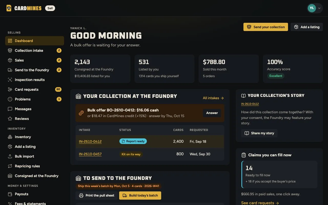Viewport: 328px width, 205px height.
Task: Click the Reviews star icon
Action: (x=10, y=119)
